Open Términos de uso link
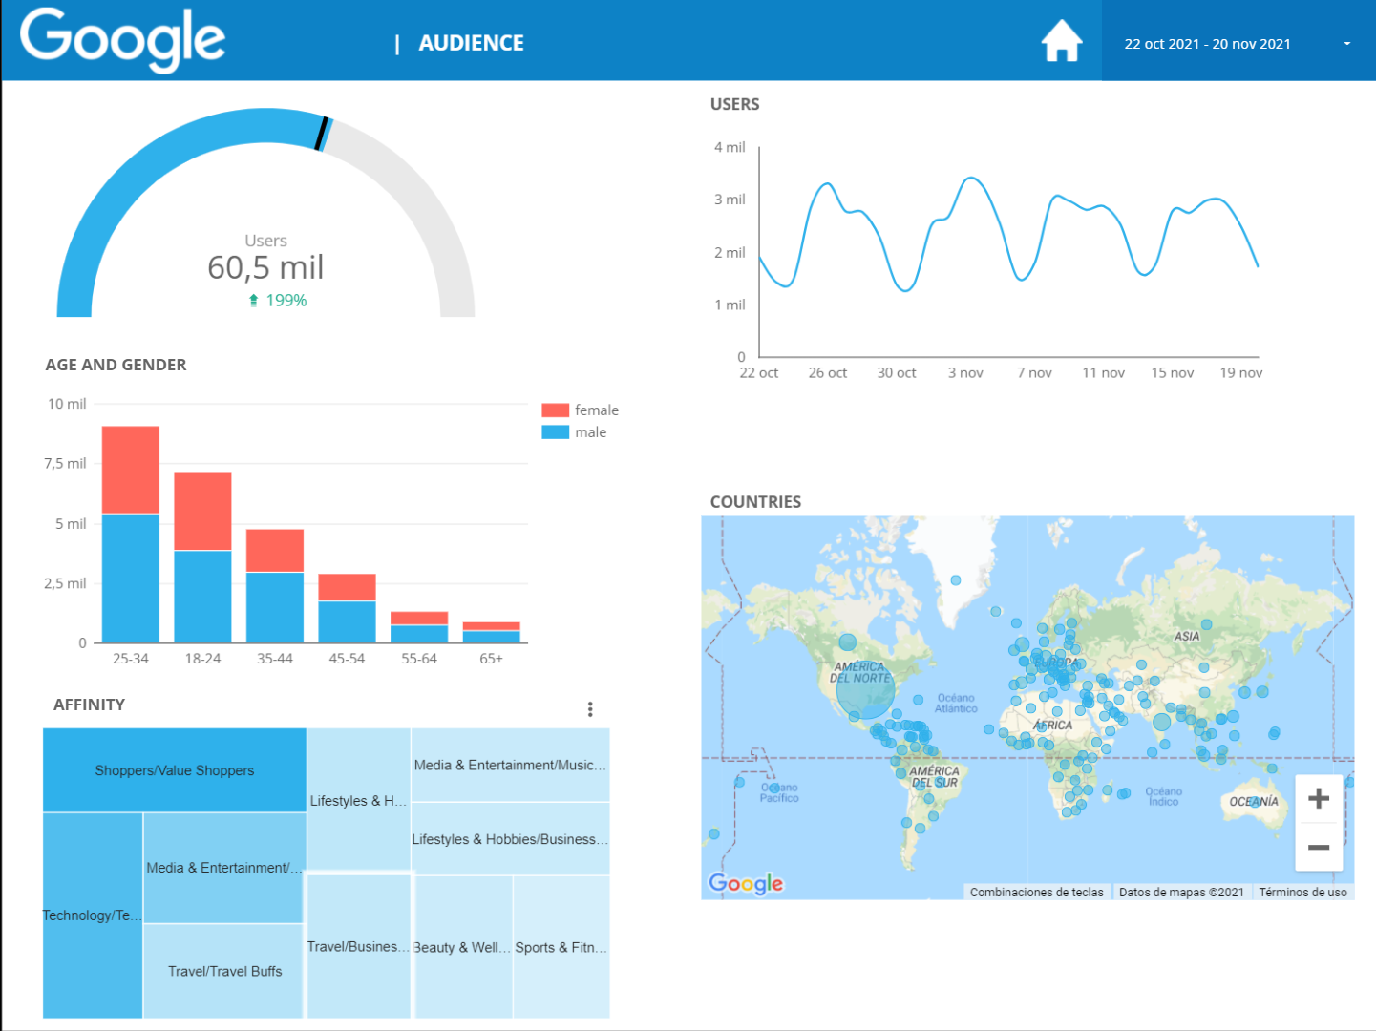 (x=1302, y=892)
